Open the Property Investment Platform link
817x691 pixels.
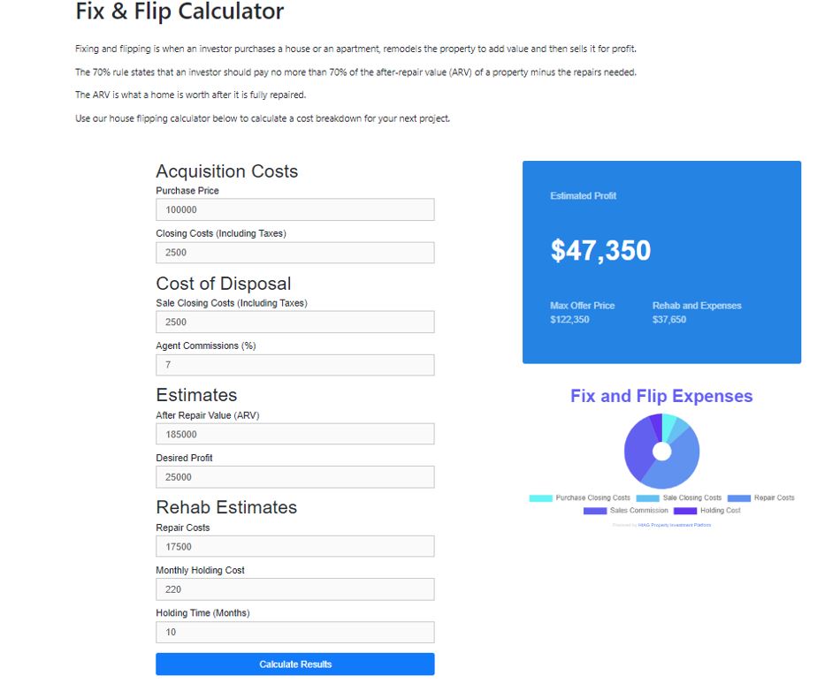[675, 525]
